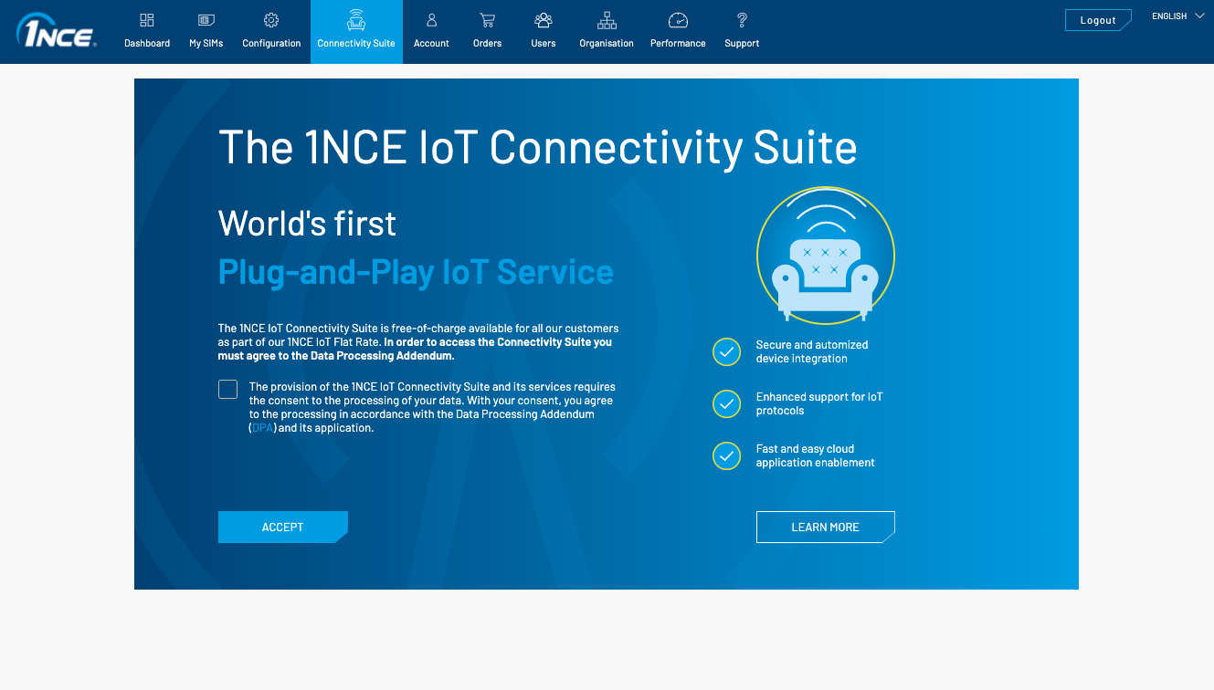Click text Secure and automized device integration
This screenshot has height=690, width=1214.
(812, 351)
